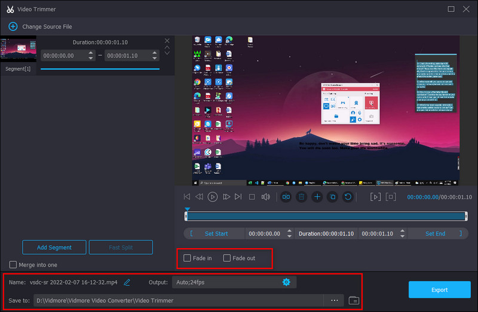The width and height of the screenshot is (478, 312).
Task: Enable the Fade in checkbox
Action: (x=188, y=258)
